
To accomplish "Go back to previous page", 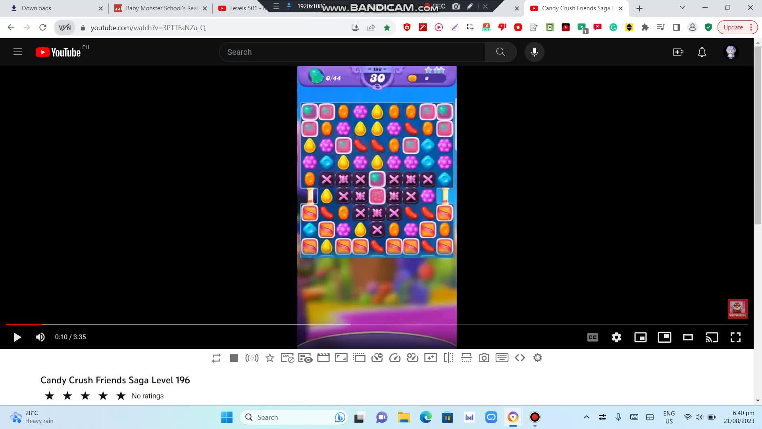I will [11, 27].
